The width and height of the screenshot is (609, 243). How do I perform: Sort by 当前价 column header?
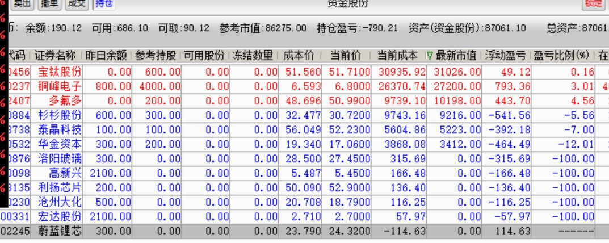[346, 56]
